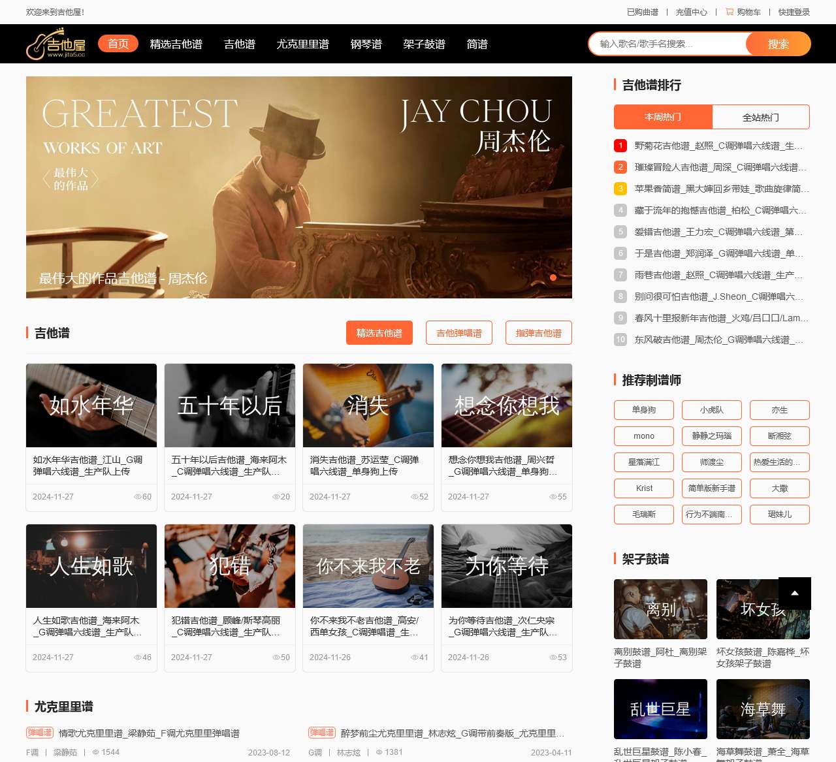Screen dimensions: 836x762
Task: Open the 海草舞 drum score thumbnail
Action: point(763,709)
